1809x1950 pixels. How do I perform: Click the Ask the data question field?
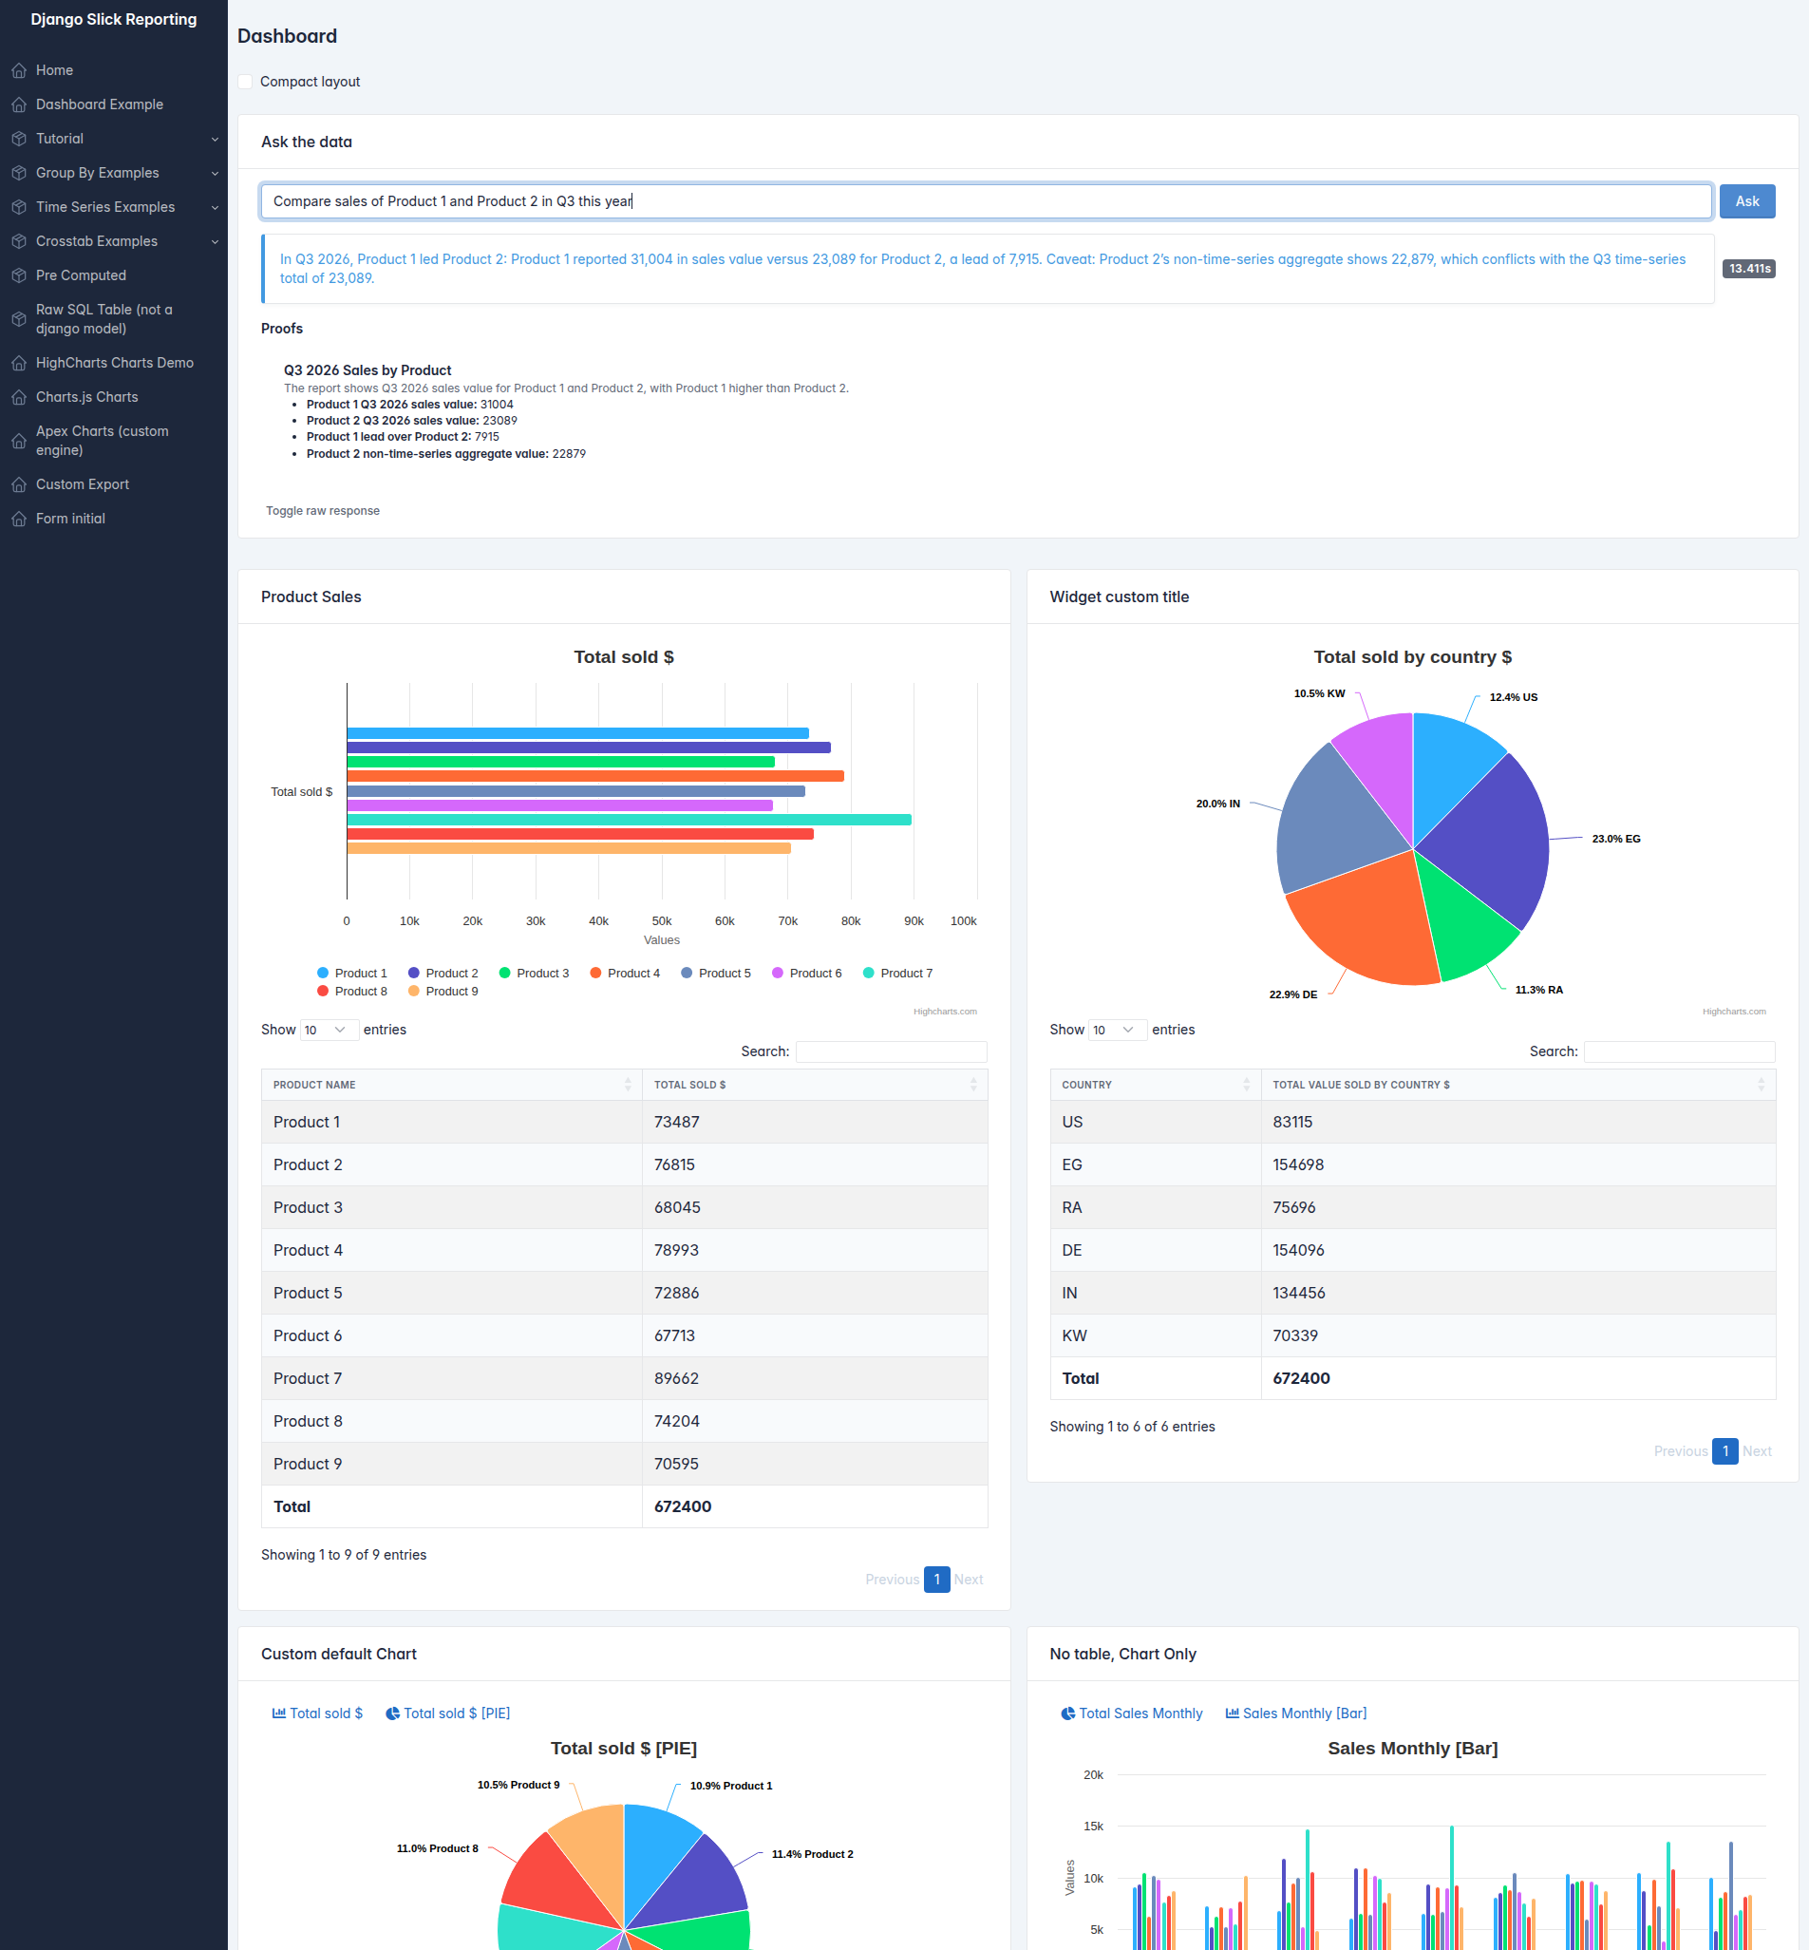pyautogui.click(x=986, y=201)
